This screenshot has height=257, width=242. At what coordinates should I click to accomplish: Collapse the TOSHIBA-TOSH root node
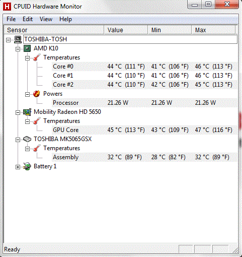pos(8,40)
